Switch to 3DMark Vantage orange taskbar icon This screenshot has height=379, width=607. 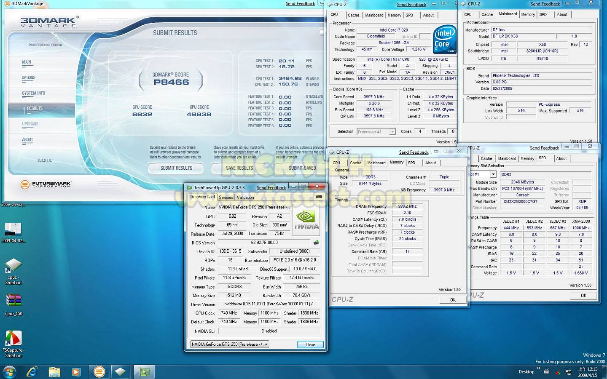pyautogui.click(x=99, y=372)
